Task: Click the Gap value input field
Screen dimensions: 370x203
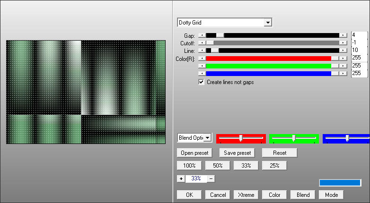Action: pyautogui.click(x=359, y=35)
